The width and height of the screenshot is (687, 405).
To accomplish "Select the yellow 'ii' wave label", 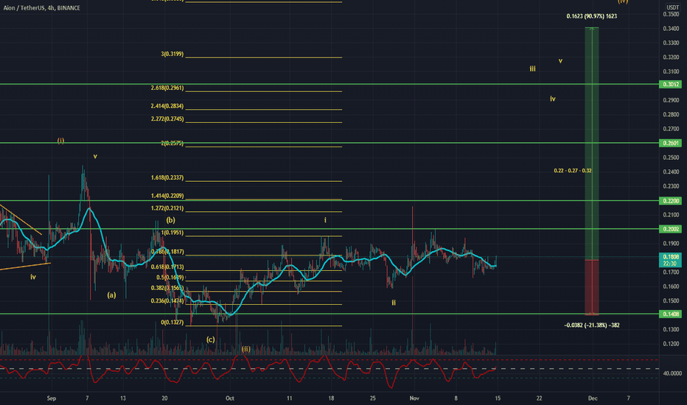I will [394, 303].
